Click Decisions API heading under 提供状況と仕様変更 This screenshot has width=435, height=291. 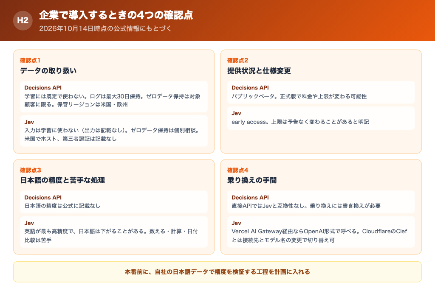pos(250,87)
